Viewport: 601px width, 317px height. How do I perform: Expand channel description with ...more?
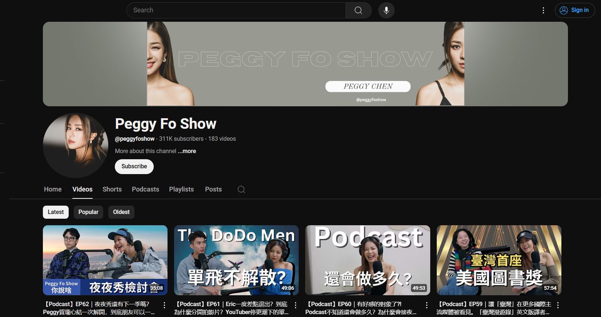[x=187, y=151]
